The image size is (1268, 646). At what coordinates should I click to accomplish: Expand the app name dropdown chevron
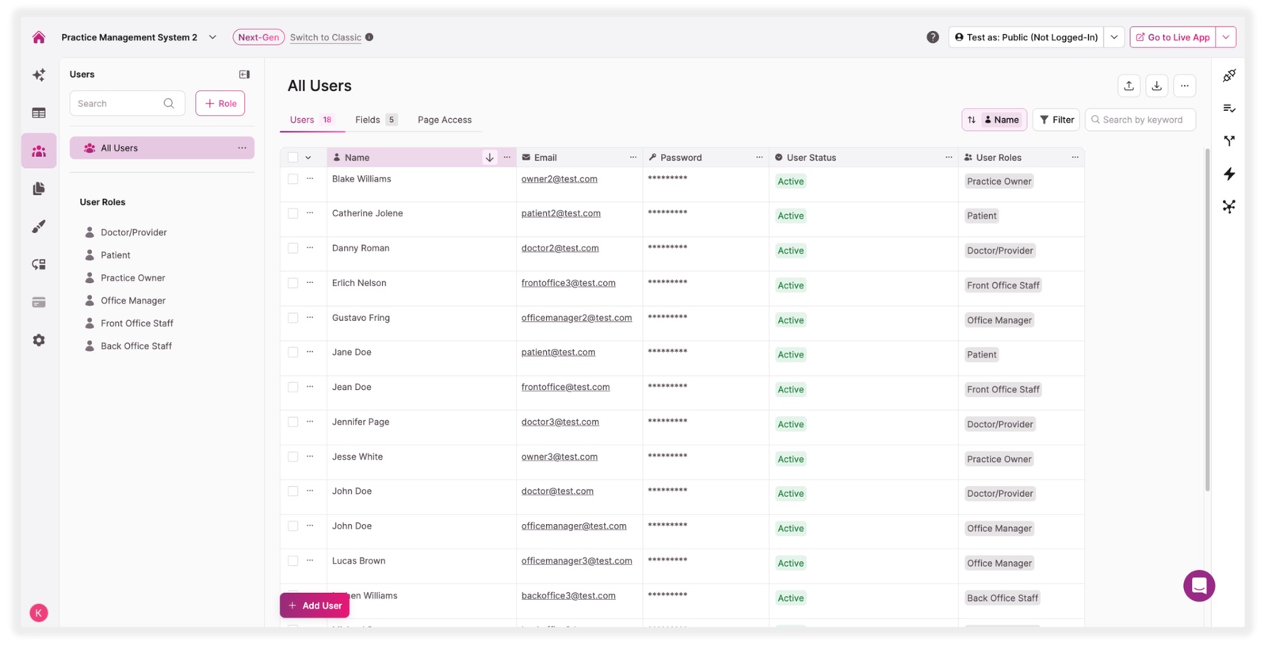pos(212,37)
